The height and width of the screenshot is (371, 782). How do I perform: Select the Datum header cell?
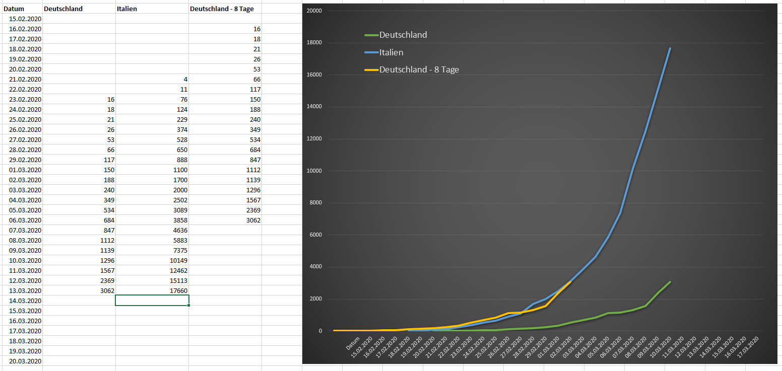tap(21, 9)
